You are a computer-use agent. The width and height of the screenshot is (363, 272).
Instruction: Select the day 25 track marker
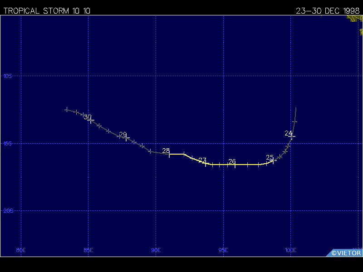(273, 160)
